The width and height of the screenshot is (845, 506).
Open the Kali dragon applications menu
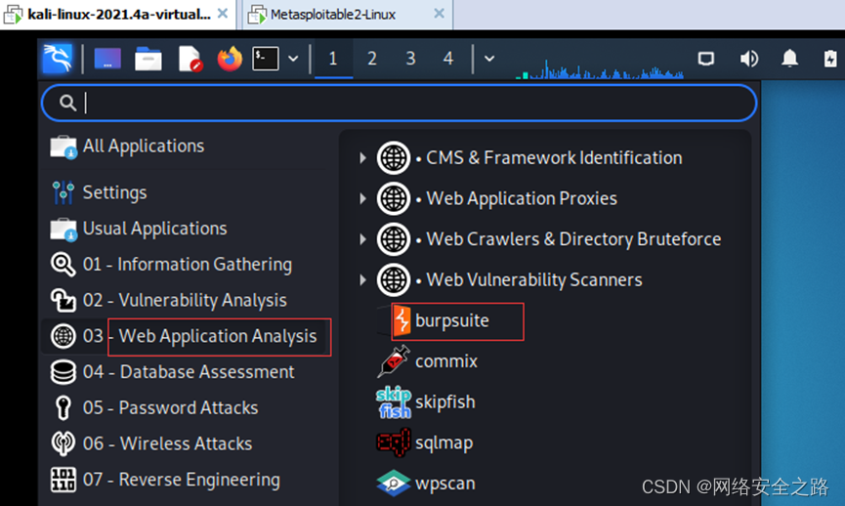click(x=57, y=59)
